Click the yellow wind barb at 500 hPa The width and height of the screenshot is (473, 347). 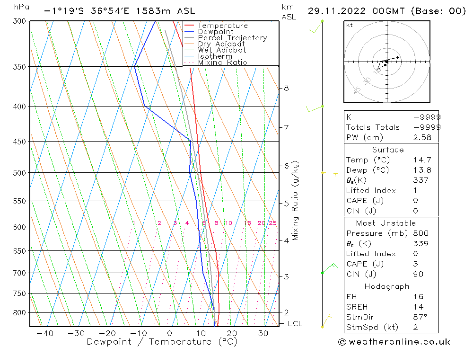[x=329, y=174]
